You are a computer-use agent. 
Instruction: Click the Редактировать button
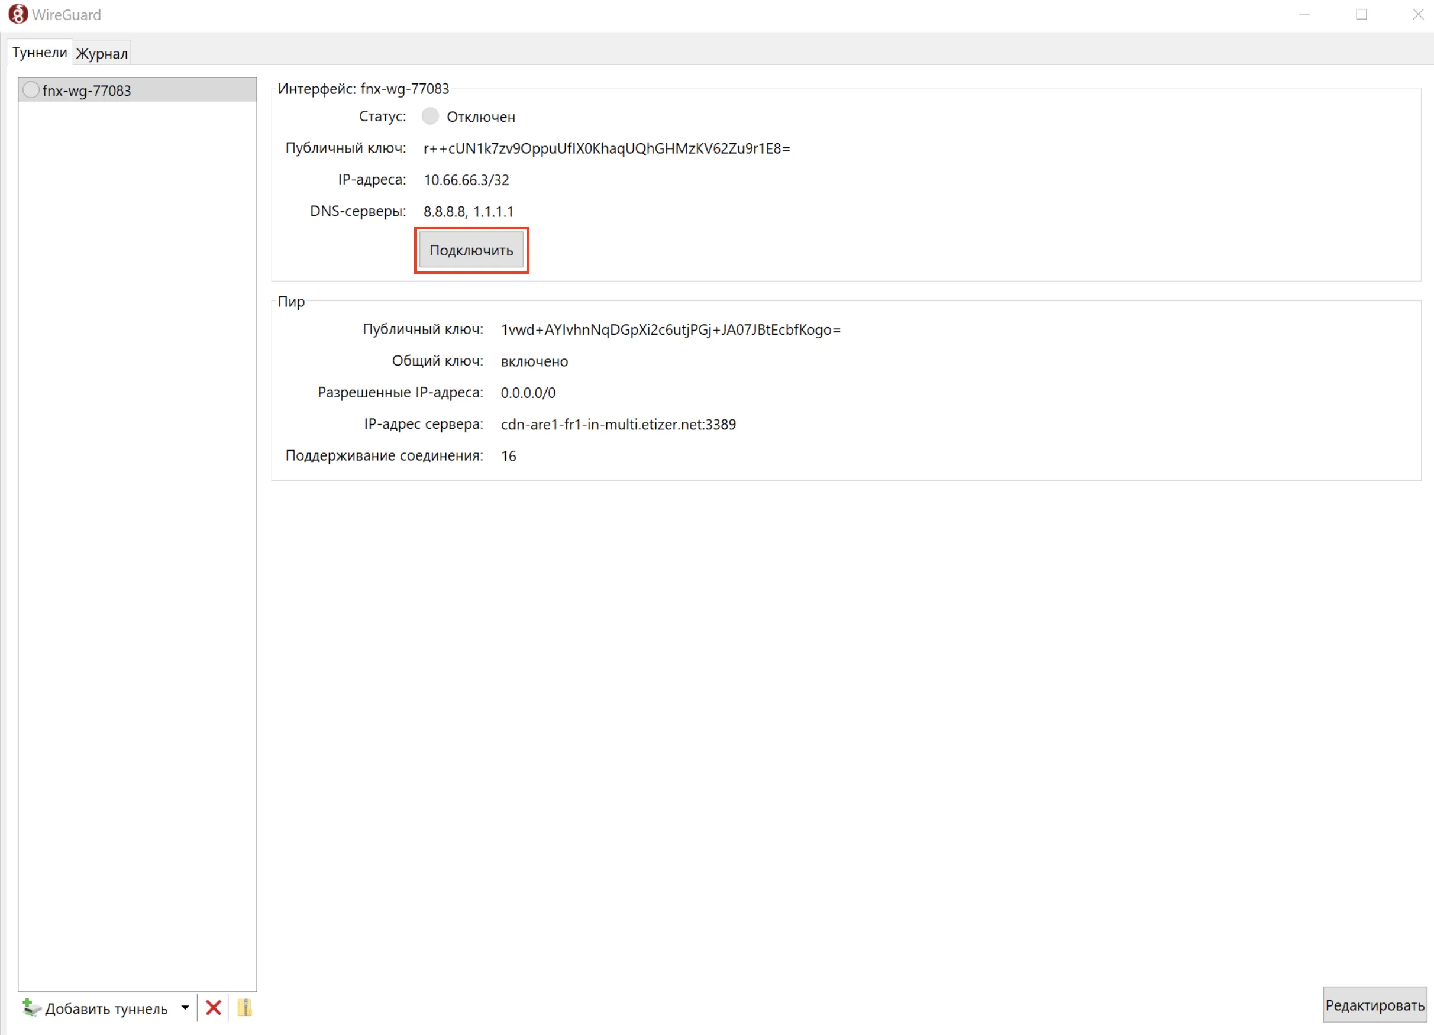(1375, 1005)
